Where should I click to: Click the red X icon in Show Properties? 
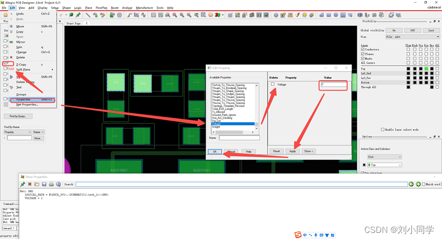[30, 184]
